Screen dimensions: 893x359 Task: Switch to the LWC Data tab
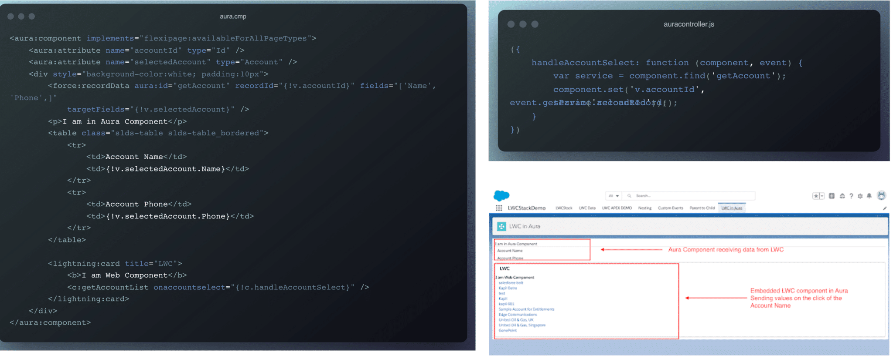pyautogui.click(x=587, y=208)
